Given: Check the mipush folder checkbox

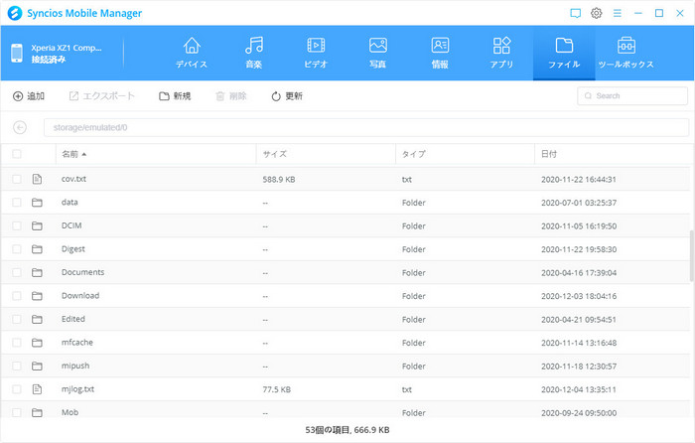Looking at the screenshot, I should (x=17, y=366).
